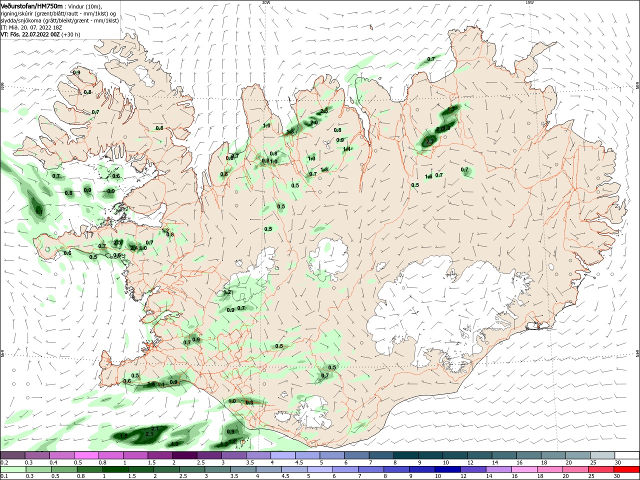The width and height of the screenshot is (640, 480).
Task: Click the 15W longitude label
Action: pos(529,2)
